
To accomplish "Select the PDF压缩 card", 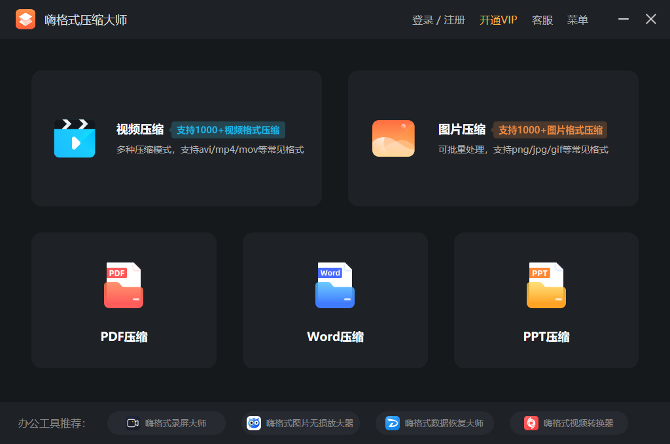I will coord(123,300).
